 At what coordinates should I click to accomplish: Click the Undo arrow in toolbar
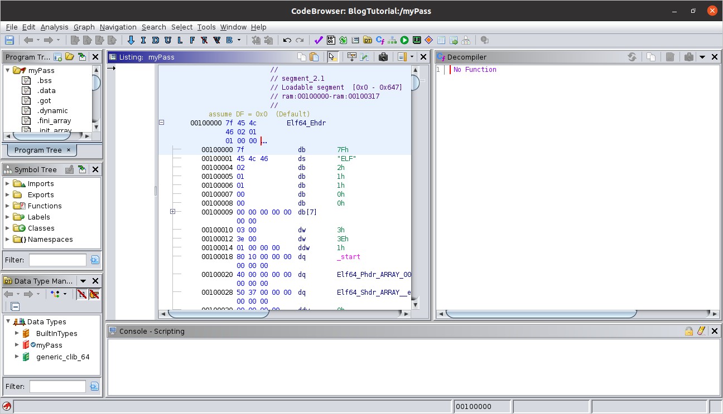(287, 40)
